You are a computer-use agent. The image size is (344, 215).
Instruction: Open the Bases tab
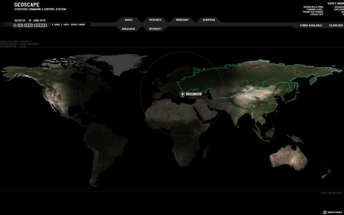(129, 20)
